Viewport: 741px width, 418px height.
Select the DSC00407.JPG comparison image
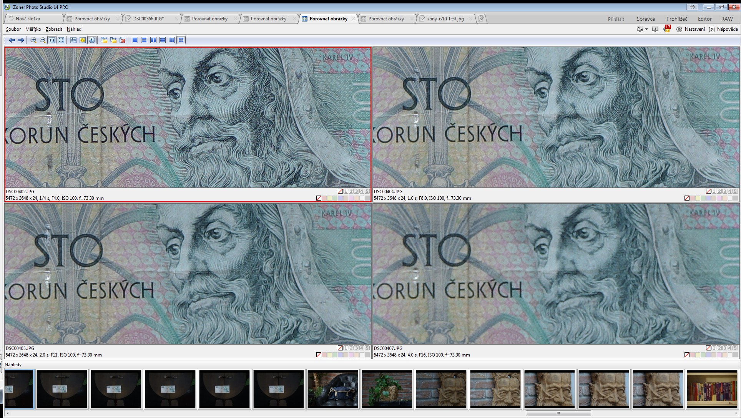click(x=556, y=274)
